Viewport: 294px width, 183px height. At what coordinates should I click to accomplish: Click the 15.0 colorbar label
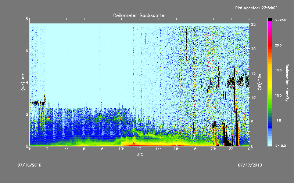coord(278,70)
